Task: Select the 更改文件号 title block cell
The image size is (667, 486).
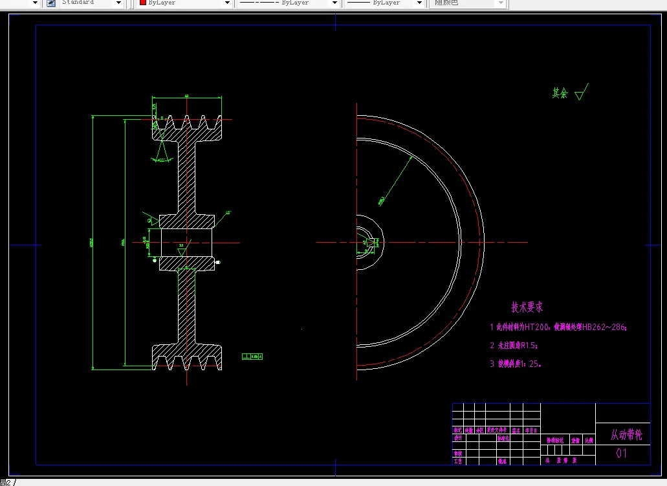Action: 497,430
